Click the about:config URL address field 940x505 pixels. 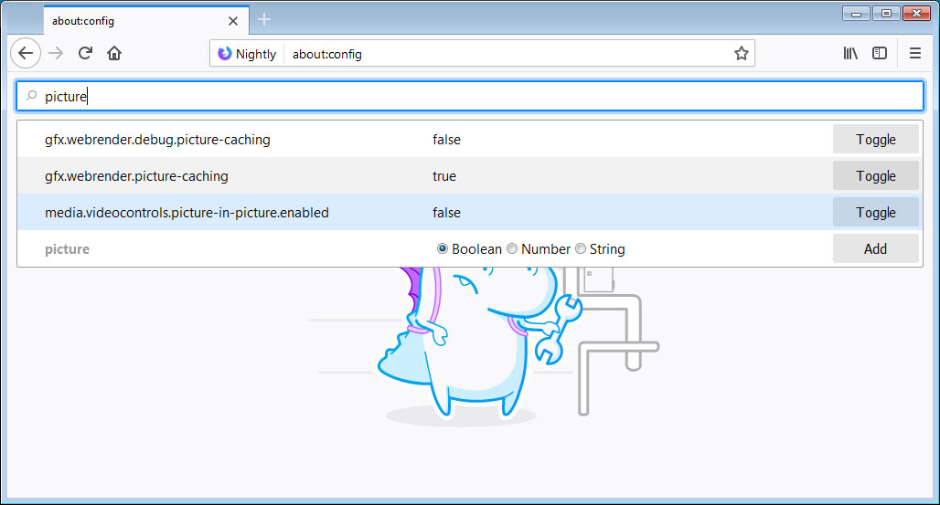click(x=503, y=54)
